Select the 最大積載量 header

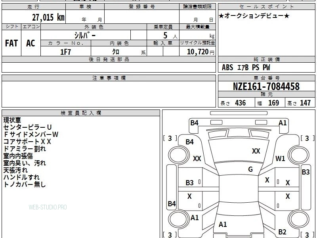click(x=197, y=27)
